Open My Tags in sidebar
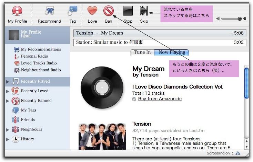 tap(38, 110)
